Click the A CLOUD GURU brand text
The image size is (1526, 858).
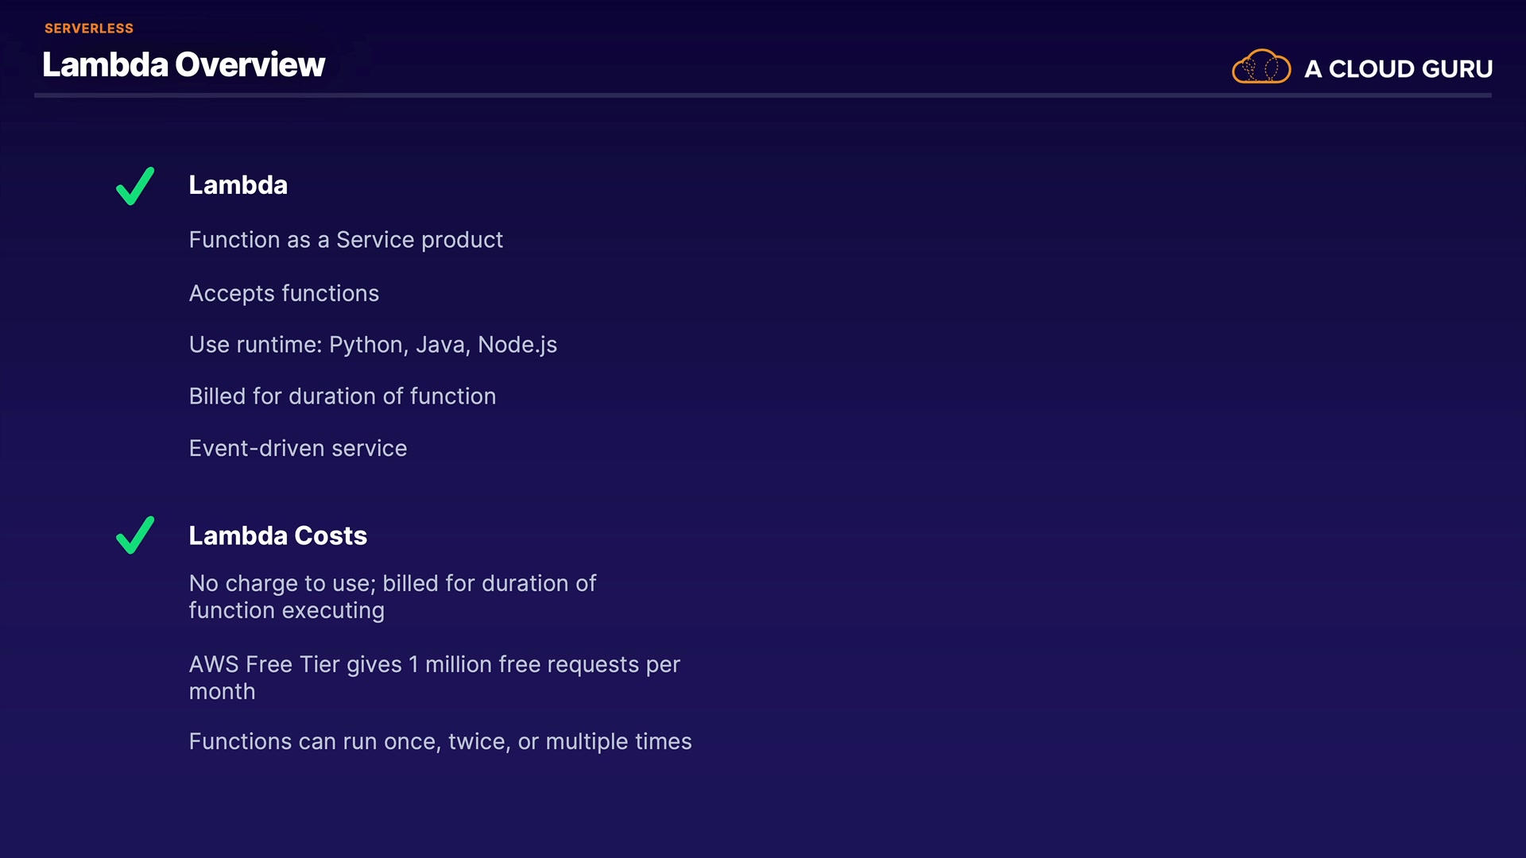[x=1398, y=69]
